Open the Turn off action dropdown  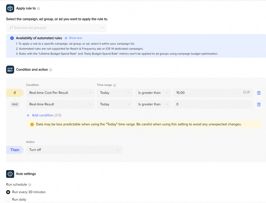tap(74, 150)
